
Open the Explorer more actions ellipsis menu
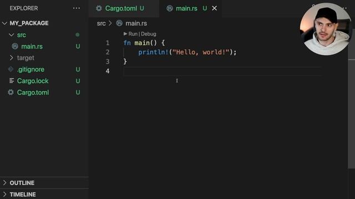[x=77, y=8]
